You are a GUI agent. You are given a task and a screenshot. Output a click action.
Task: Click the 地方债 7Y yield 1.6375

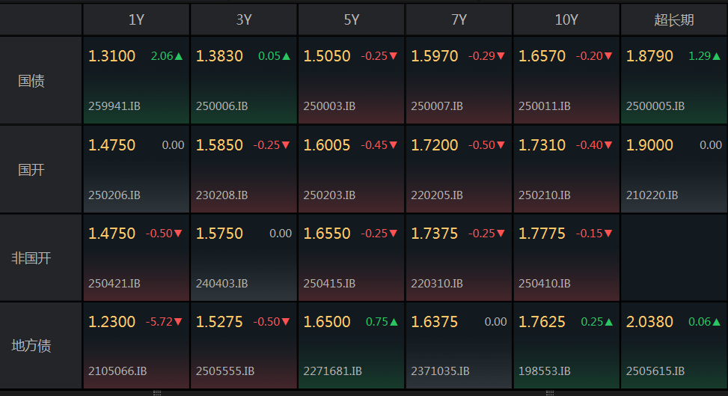point(434,322)
